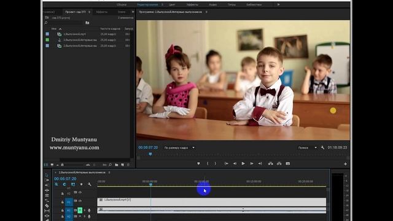Select the Slide tool

[47, 215]
